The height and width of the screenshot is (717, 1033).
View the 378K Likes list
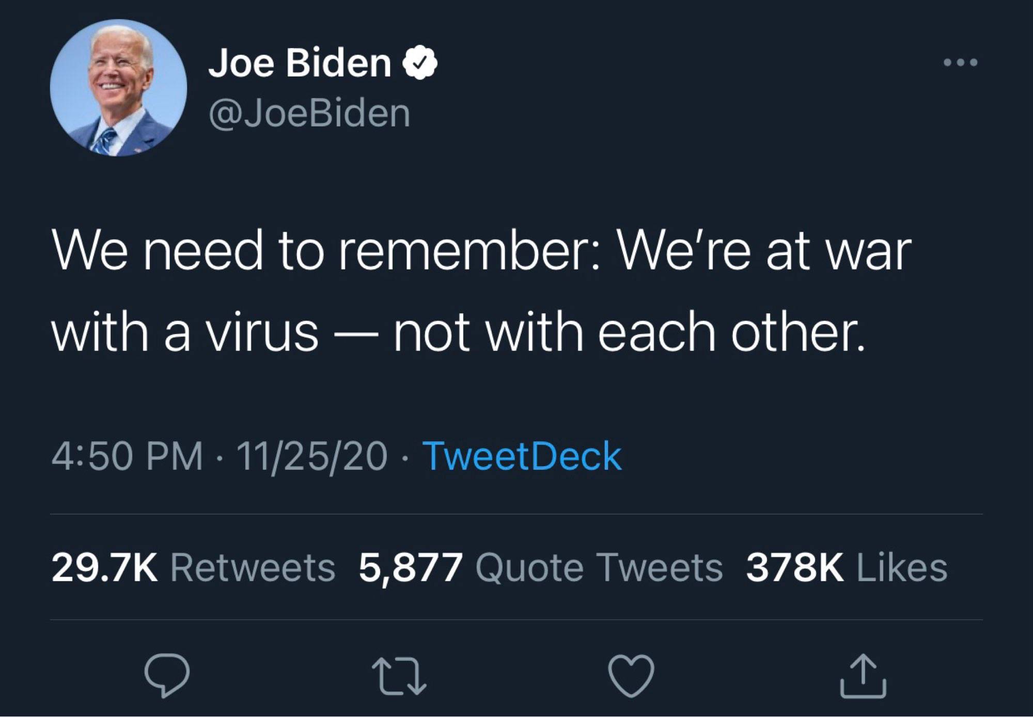click(x=847, y=567)
